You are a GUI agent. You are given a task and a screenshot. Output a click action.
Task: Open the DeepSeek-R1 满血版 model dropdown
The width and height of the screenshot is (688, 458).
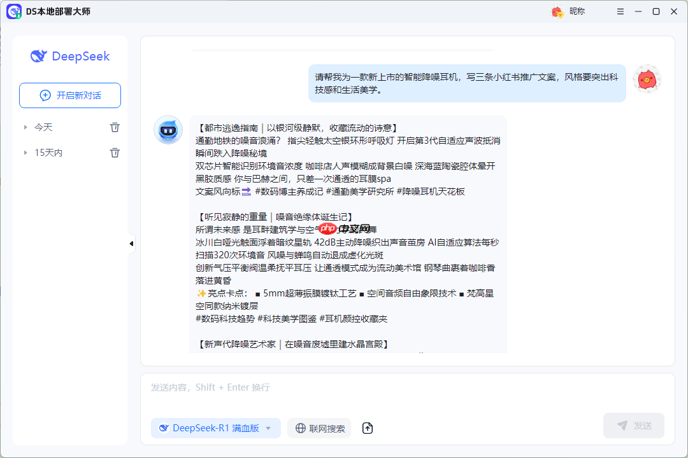215,428
